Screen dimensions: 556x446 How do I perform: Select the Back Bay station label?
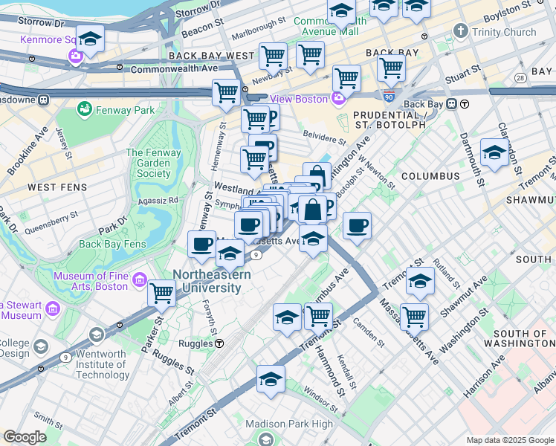[x=424, y=104]
